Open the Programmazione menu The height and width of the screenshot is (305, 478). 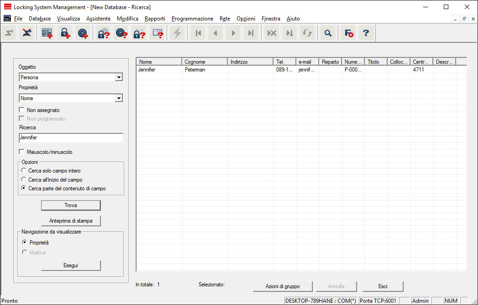[192, 19]
